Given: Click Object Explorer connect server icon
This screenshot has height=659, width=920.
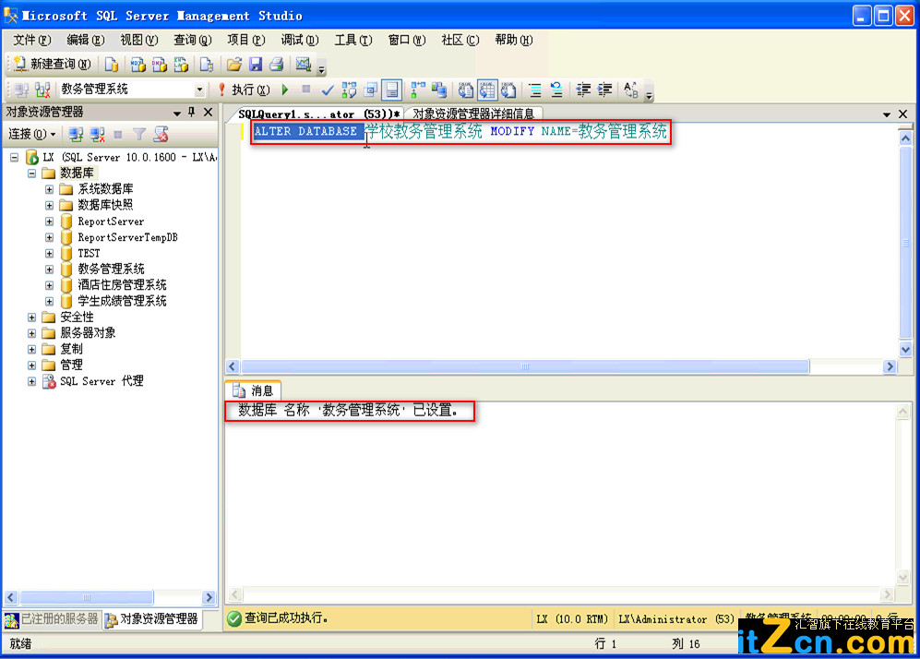Looking at the screenshot, I should click(76, 135).
